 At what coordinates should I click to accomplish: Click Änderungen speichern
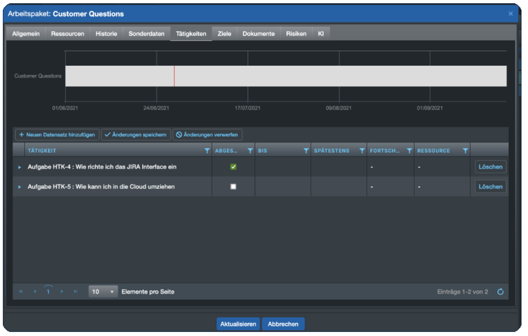(x=136, y=135)
